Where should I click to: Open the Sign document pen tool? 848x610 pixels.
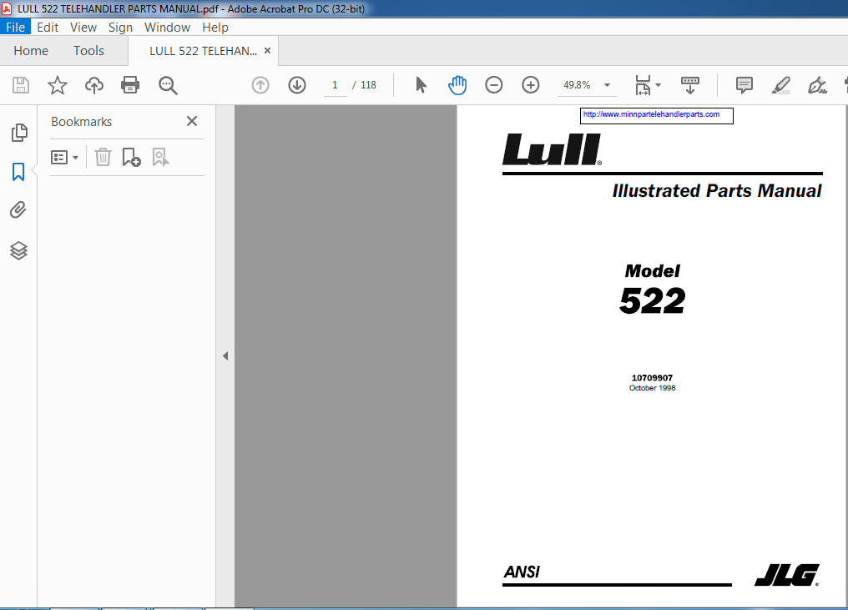click(817, 85)
